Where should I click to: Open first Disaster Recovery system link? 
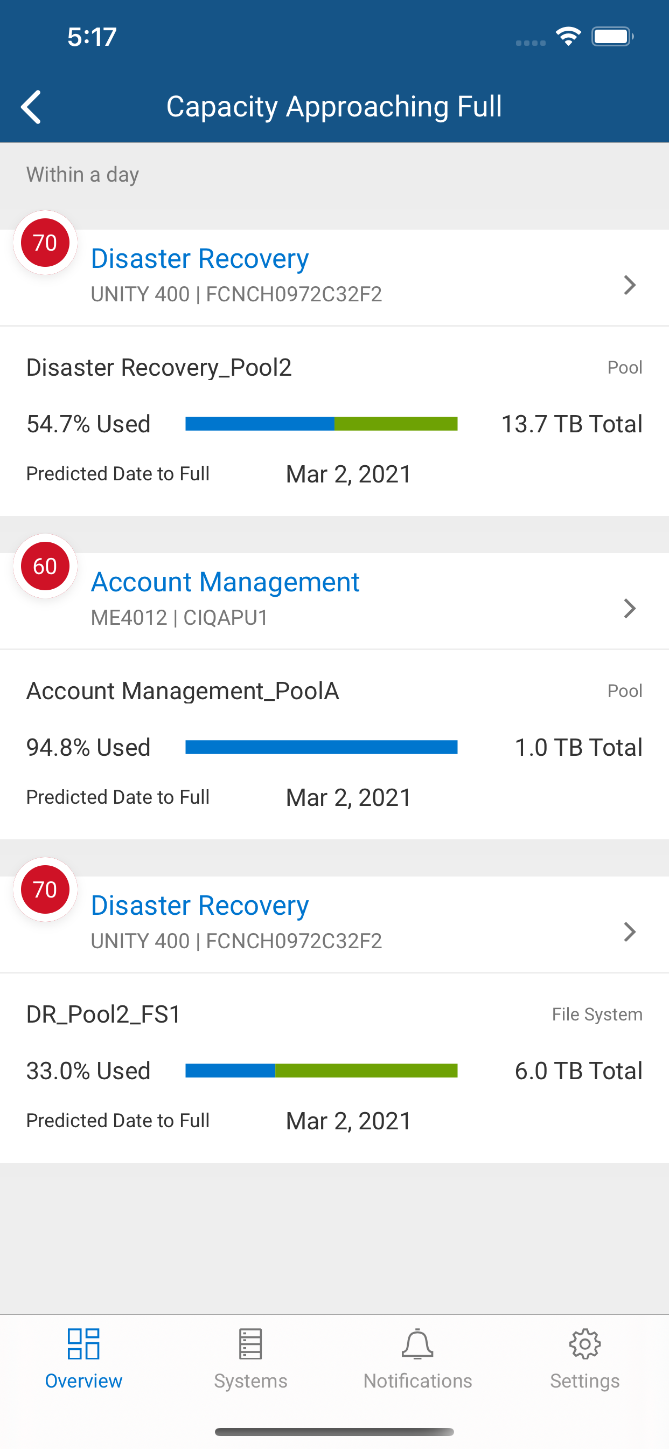click(x=200, y=259)
